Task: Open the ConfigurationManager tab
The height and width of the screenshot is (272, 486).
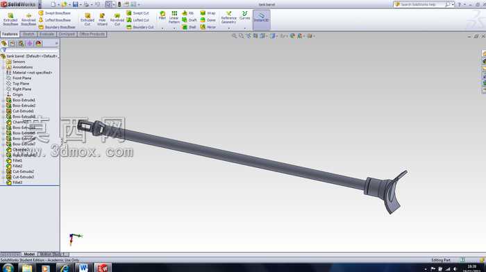Action: [x=21, y=44]
